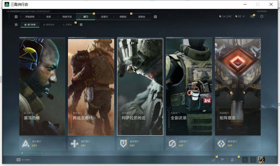Open the 矩阵意志 R&D department card

pos(238,87)
